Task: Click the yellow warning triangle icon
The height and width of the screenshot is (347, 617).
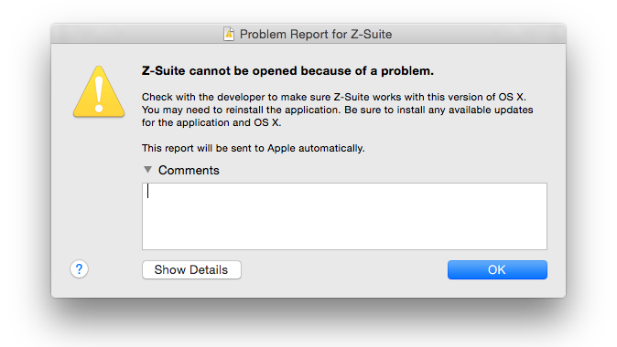Action: click(x=99, y=92)
